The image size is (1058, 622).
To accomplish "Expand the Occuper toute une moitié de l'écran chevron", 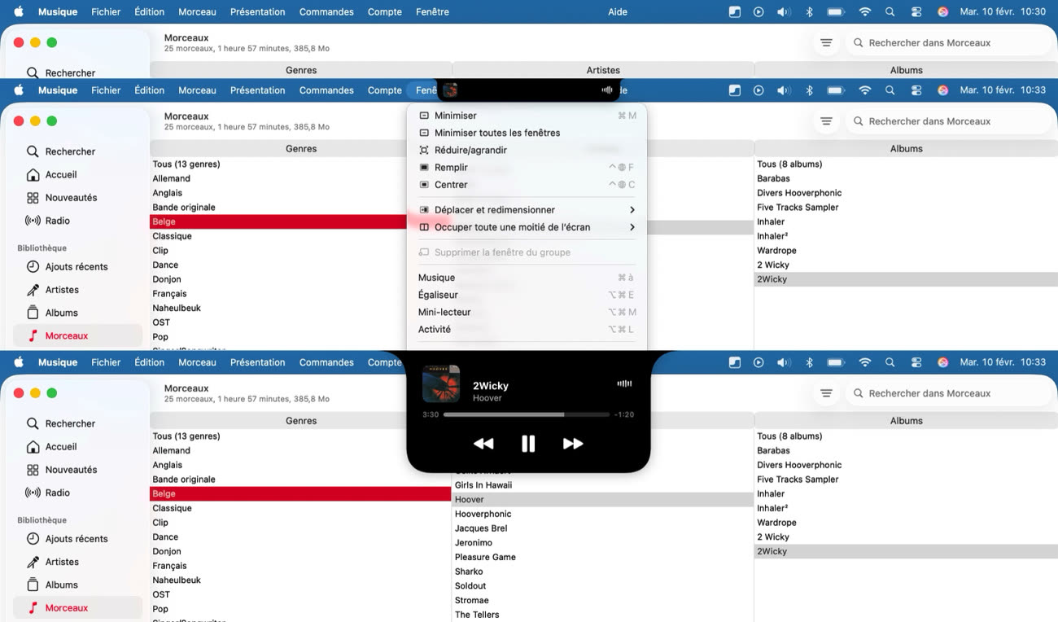I will tap(632, 227).
